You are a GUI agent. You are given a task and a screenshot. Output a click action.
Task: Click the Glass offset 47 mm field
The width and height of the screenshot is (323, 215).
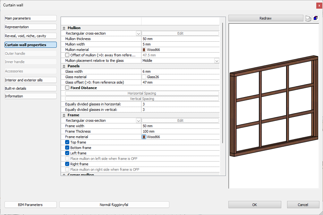click(x=181, y=82)
